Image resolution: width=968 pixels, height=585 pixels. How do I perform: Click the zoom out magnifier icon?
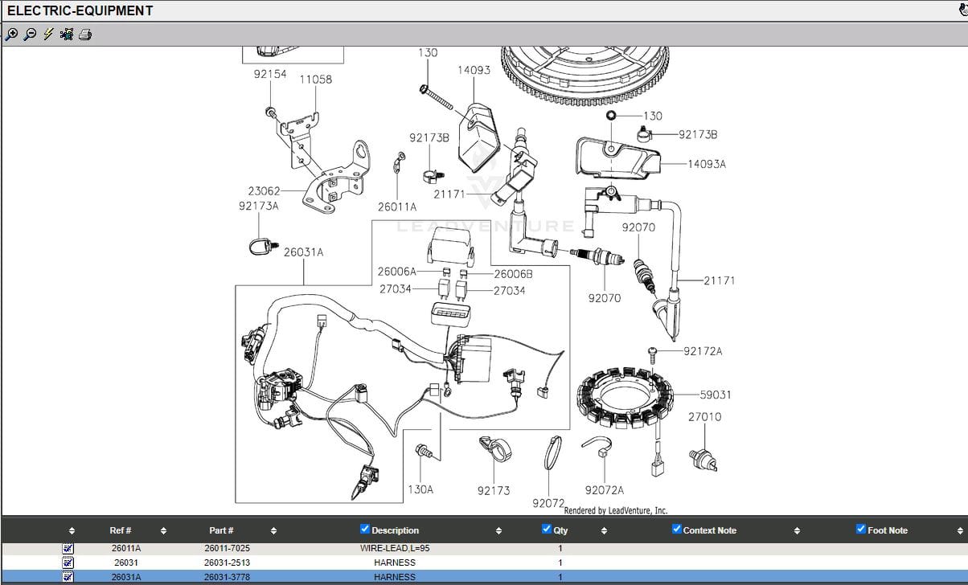[30, 35]
